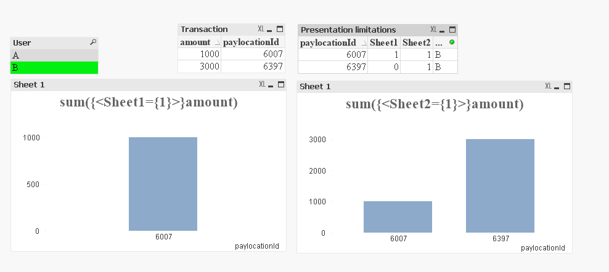Maximize the Presentation limitations table object
The height and width of the screenshot is (272, 609).
pos(452,30)
